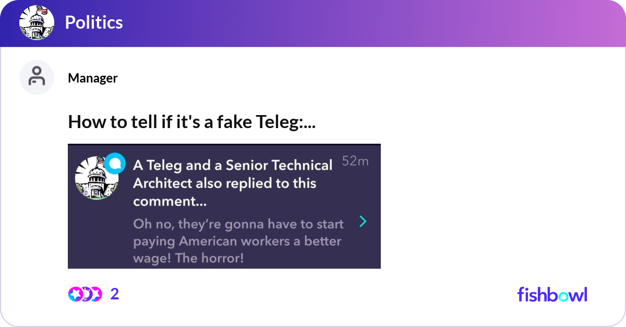Open the post titled fake Teleg

point(192,122)
